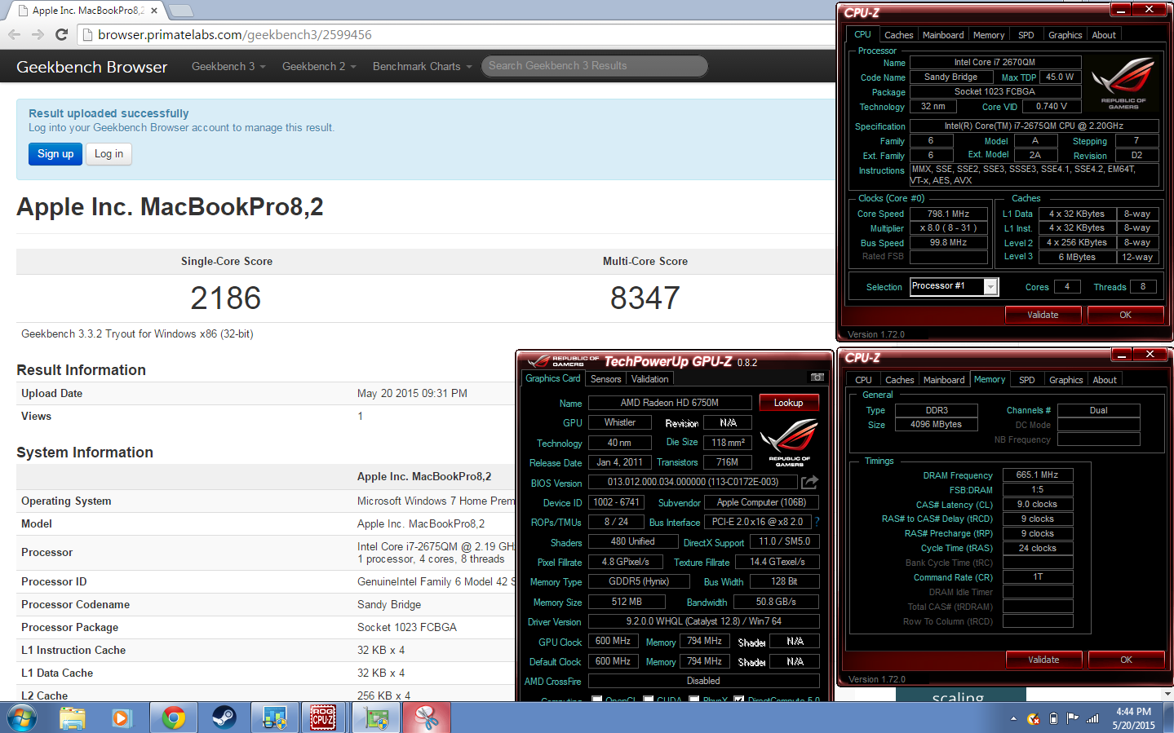Click the About tab in the CPU-Z processor window
Screen dimensions: 1174x733
click(1104, 35)
